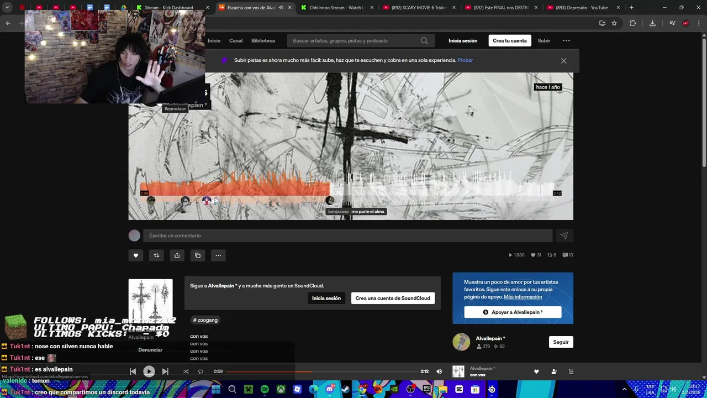
Task: Open Discord from the taskbar
Action: [330, 390]
